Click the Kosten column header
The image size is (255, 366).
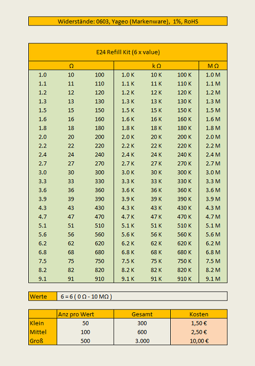199,314
